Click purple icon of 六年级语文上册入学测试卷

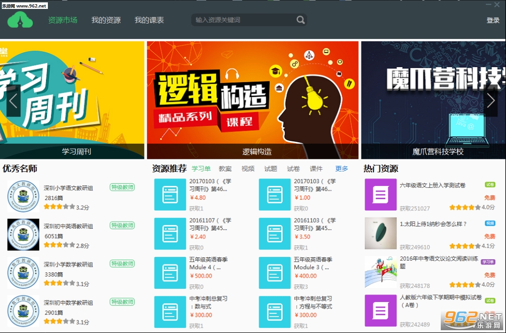click(381, 194)
